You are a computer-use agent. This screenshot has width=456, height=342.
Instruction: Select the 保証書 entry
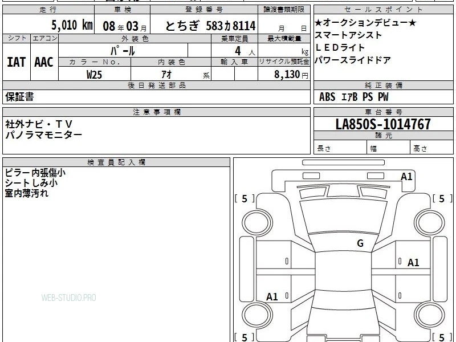coord(19,97)
